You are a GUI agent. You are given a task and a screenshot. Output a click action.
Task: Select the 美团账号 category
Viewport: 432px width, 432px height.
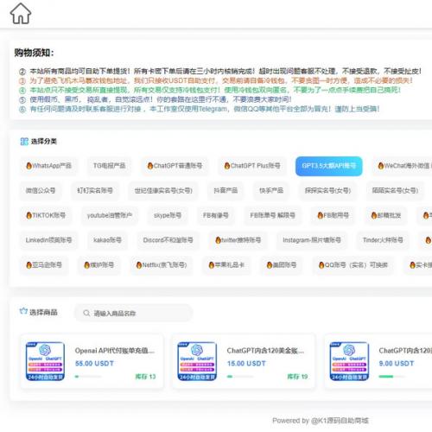pos(282,264)
